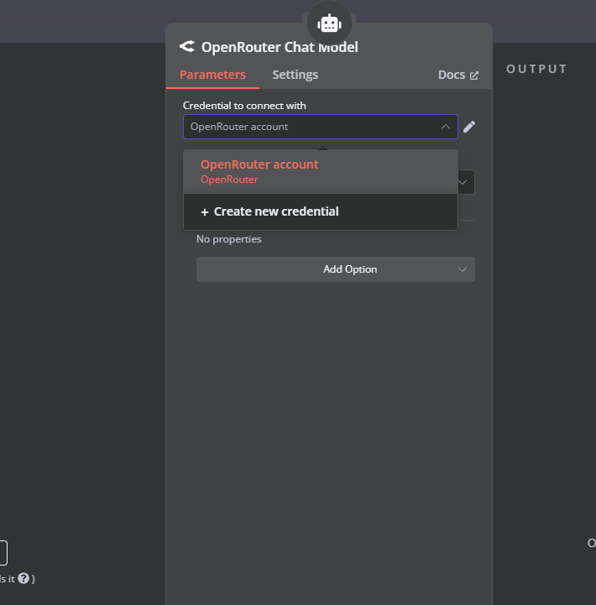Collapse the credential dropdown chevron
The height and width of the screenshot is (605, 596).
(446, 127)
